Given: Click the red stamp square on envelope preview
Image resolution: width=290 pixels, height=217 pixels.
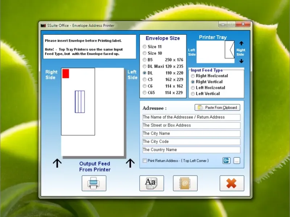Looking at the screenshot, I should coord(66,74).
